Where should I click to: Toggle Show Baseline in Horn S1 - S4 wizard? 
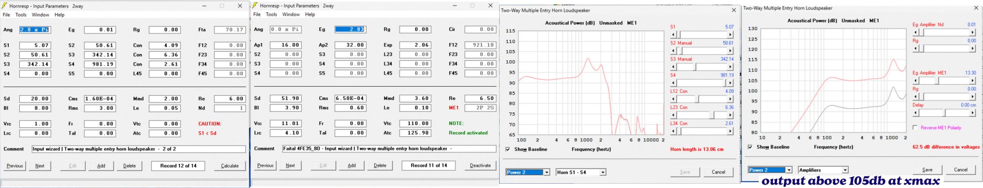508,149
